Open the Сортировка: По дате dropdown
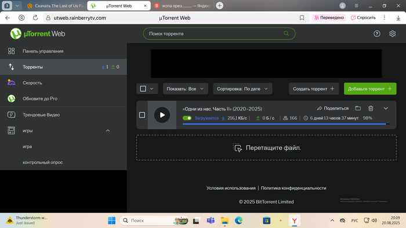Image resolution: width=406 pixels, height=228 pixels. 242,89
